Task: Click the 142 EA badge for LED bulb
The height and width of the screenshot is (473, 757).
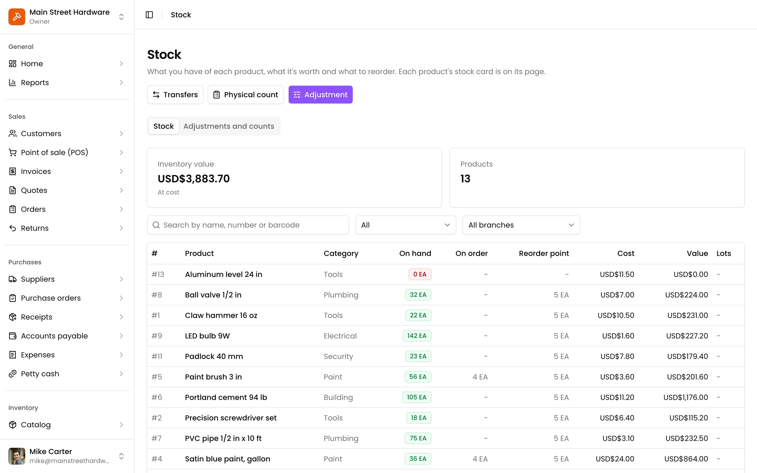Action: pyautogui.click(x=417, y=336)
